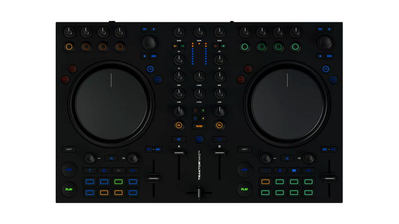399x224 pixels.
Task: Click the channel A LOW EQ knob
Action: pyautogui.click(x=179, y=94)
